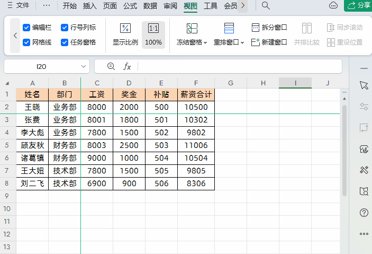Viewport: 372px width, 254px height.
Task: Open the sidebar style palette icon
Action: 364,150
